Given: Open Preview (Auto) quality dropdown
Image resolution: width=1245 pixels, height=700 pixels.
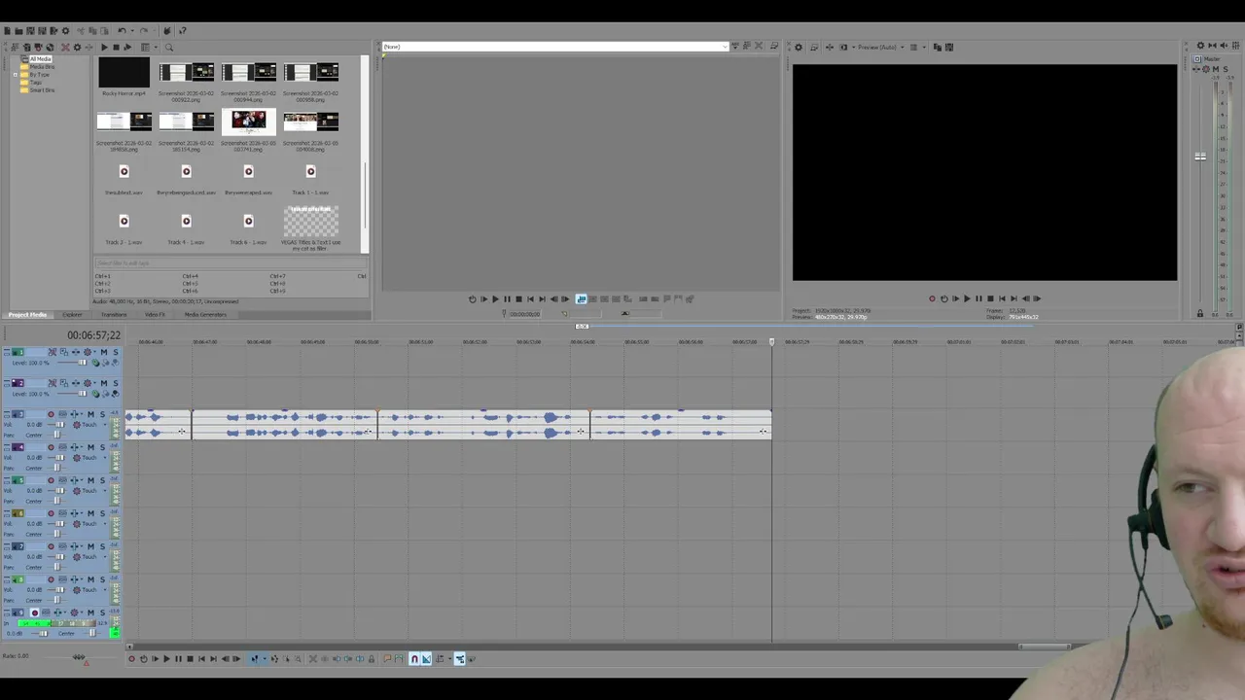Looking at the screenshot, I should (902, 47).
